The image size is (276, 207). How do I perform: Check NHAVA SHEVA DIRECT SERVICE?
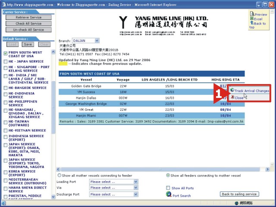click(6, 188)
